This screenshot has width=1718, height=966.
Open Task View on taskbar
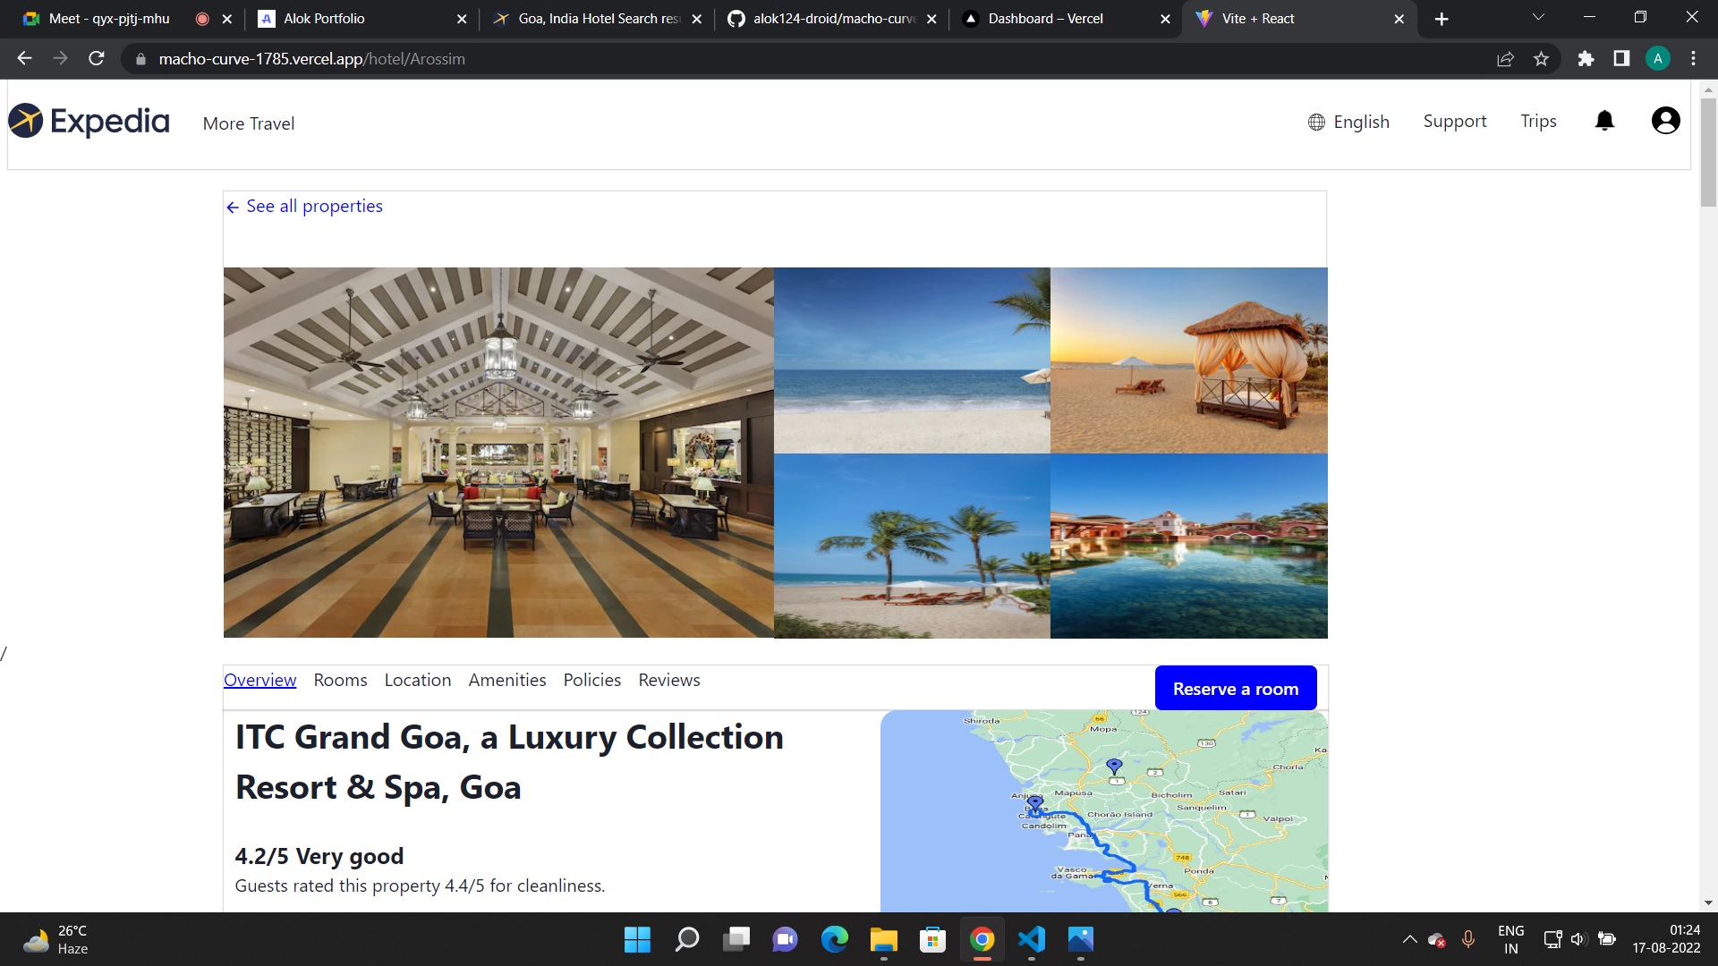tap(736, 939)
